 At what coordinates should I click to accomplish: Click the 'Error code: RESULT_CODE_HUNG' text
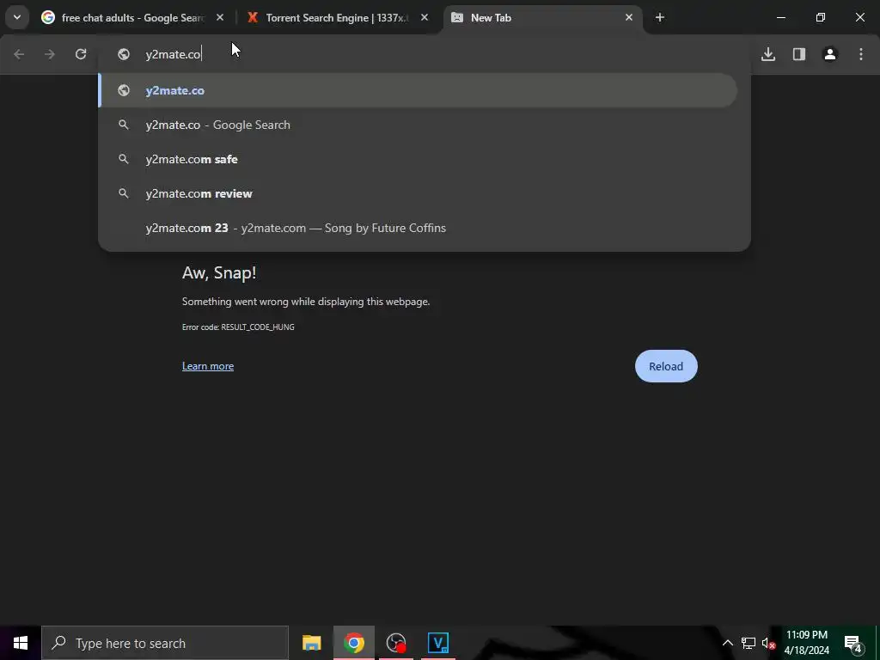[x=238, y=327]
